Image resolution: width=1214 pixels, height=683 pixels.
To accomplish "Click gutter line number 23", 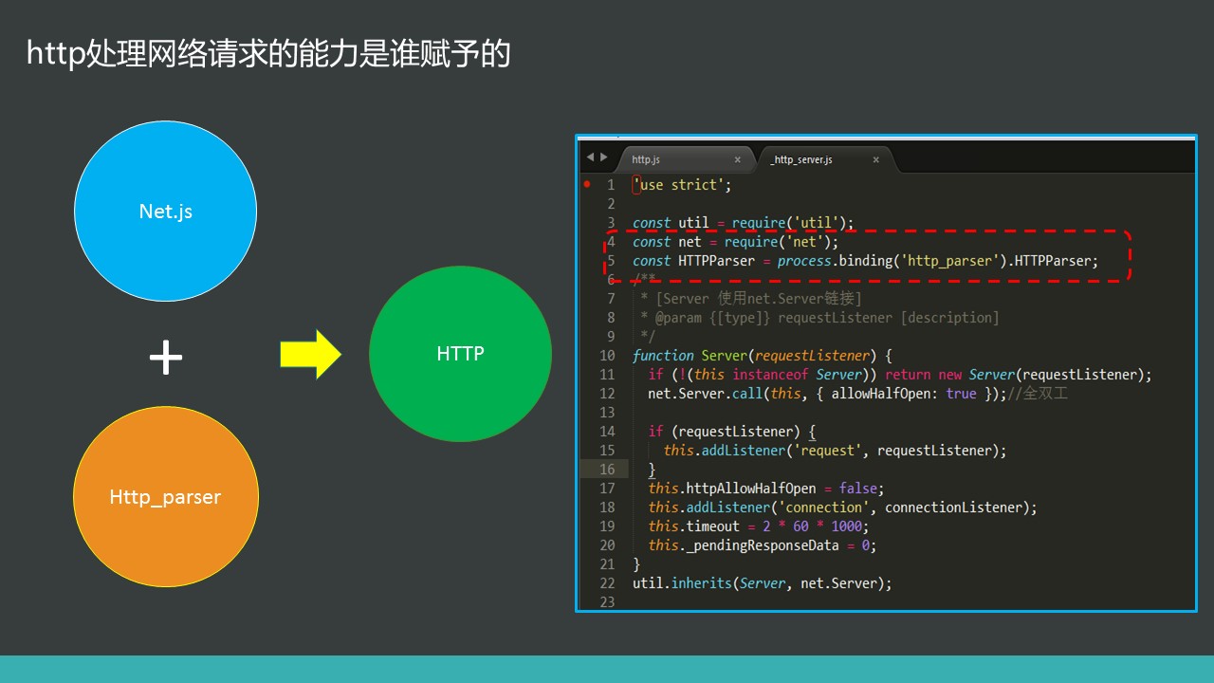I will click(607, 602).
